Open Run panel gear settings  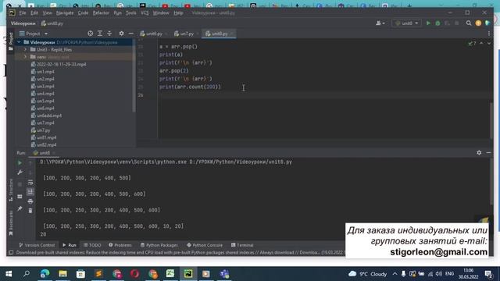[479, 153]
